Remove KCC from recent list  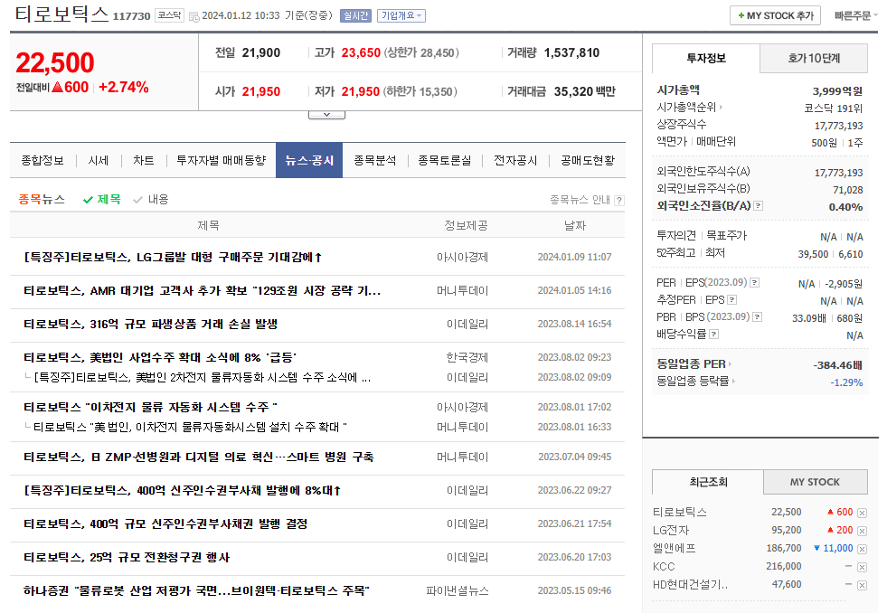tap(862, 567)
